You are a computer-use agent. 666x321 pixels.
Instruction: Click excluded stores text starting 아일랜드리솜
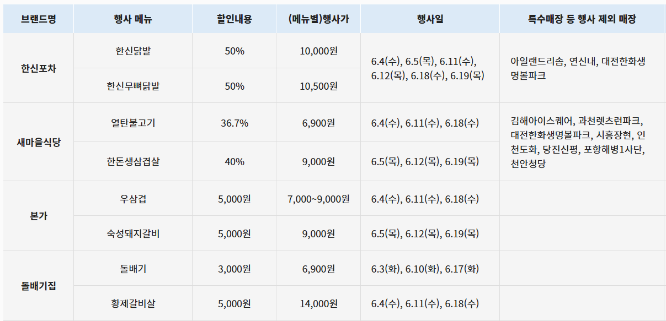pos(578,68)
